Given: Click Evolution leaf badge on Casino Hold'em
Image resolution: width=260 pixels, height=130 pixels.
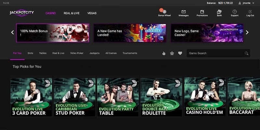Looking at the screenshot, I should tap(221, 83).
